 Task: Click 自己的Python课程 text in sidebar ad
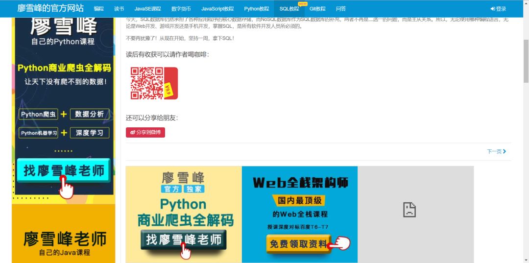(x=63, y=42)
